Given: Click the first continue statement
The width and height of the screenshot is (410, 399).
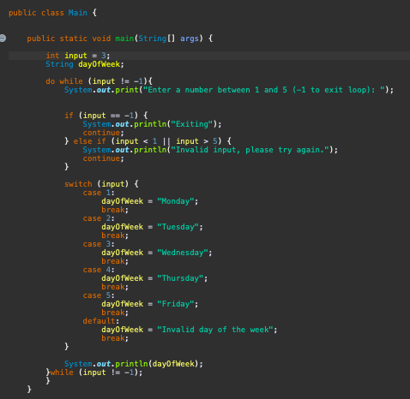Looking at the screenshot, I should (104, 133).
